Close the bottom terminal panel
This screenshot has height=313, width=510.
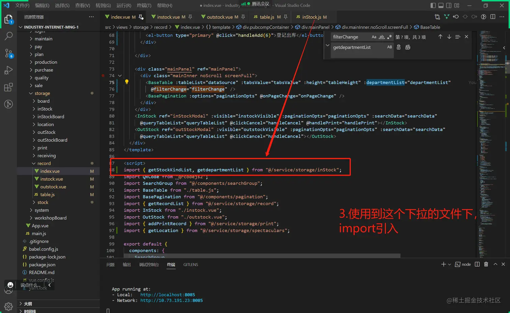[x=503, y=264]
